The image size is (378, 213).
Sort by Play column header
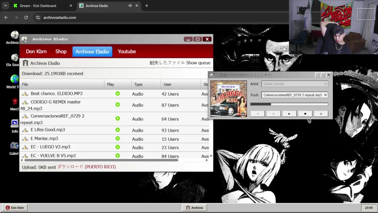point(118,84)
